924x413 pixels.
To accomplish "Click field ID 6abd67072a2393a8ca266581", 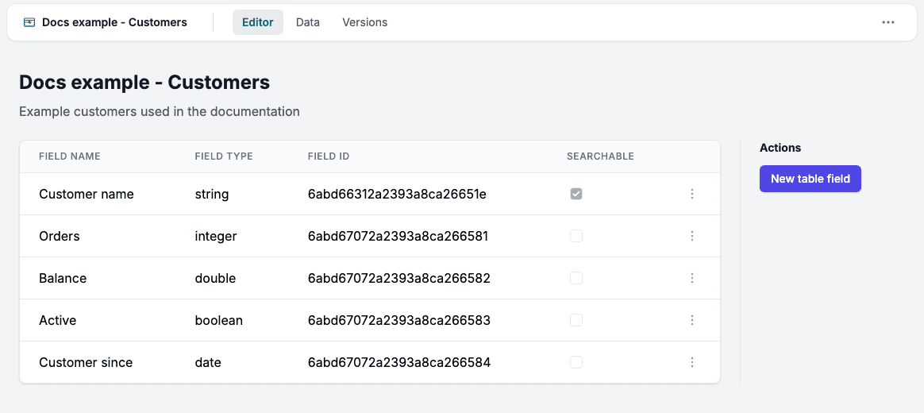I will click(398, 237).
